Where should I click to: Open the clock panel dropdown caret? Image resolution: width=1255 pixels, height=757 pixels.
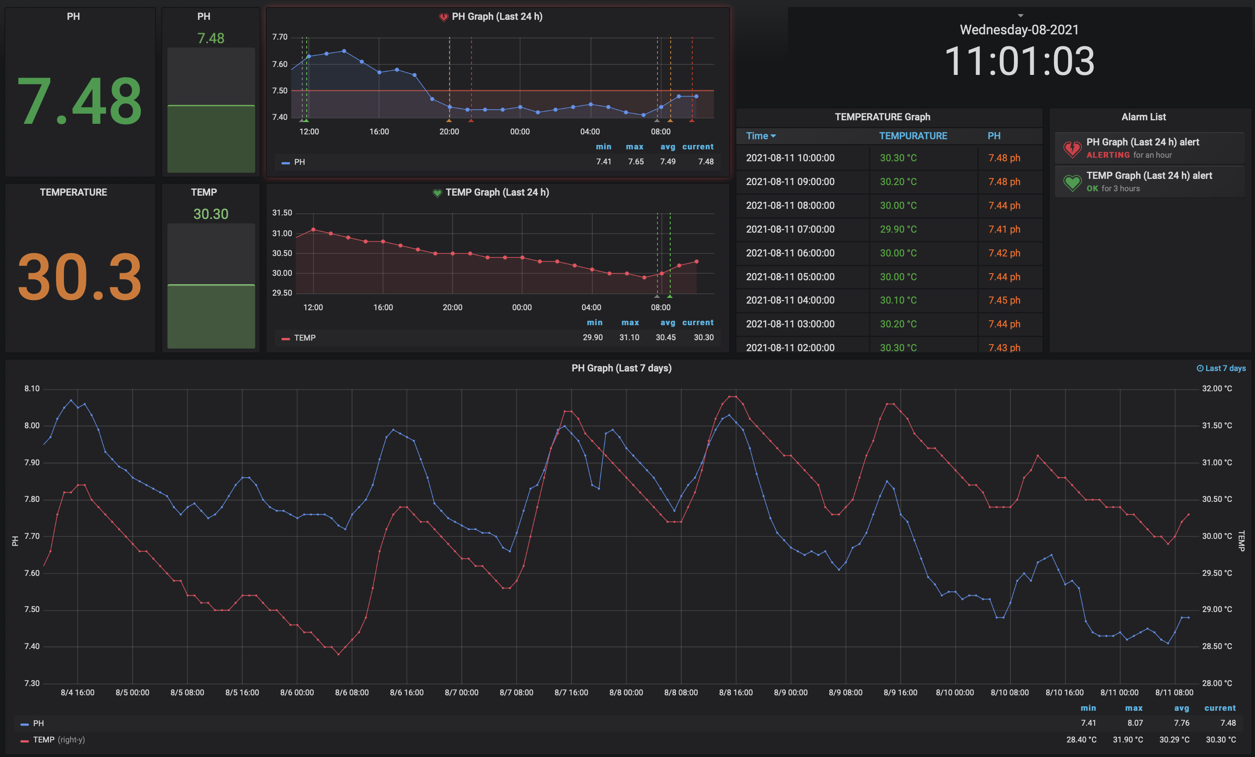click(1020, 15)
